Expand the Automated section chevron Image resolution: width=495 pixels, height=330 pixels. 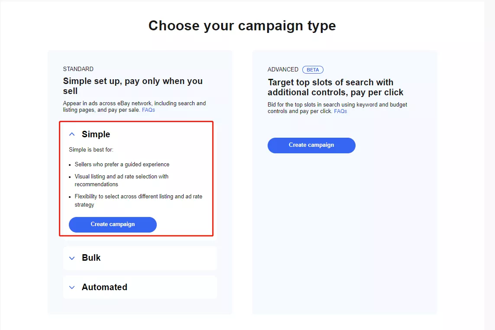click(72, 288)
